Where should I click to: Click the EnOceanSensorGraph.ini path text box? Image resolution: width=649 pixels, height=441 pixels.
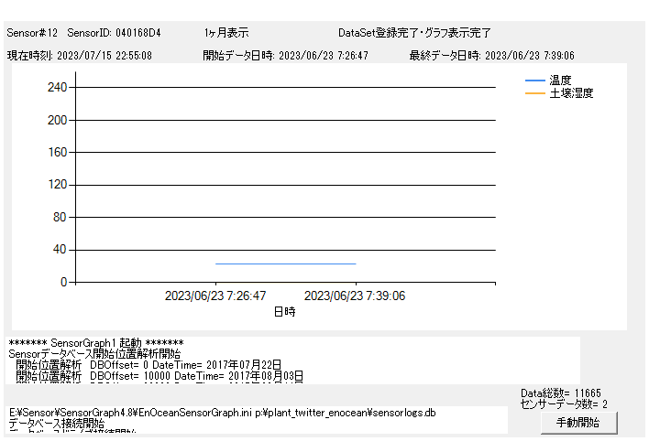click(257, 419)
